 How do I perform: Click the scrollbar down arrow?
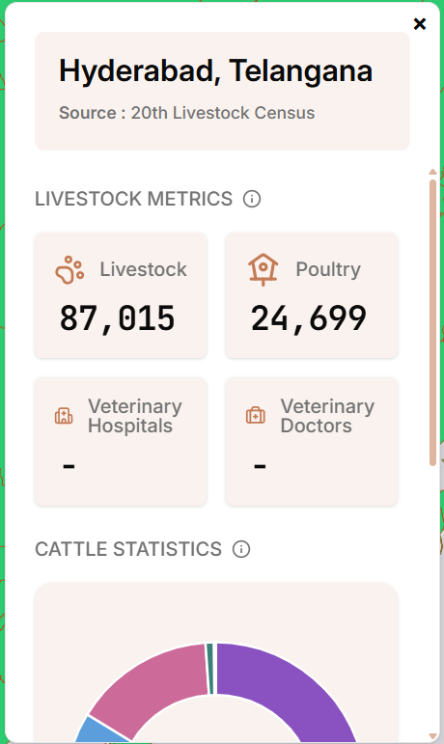432,736
